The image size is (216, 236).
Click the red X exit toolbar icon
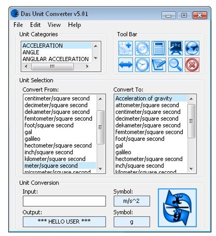click(192, 65)
